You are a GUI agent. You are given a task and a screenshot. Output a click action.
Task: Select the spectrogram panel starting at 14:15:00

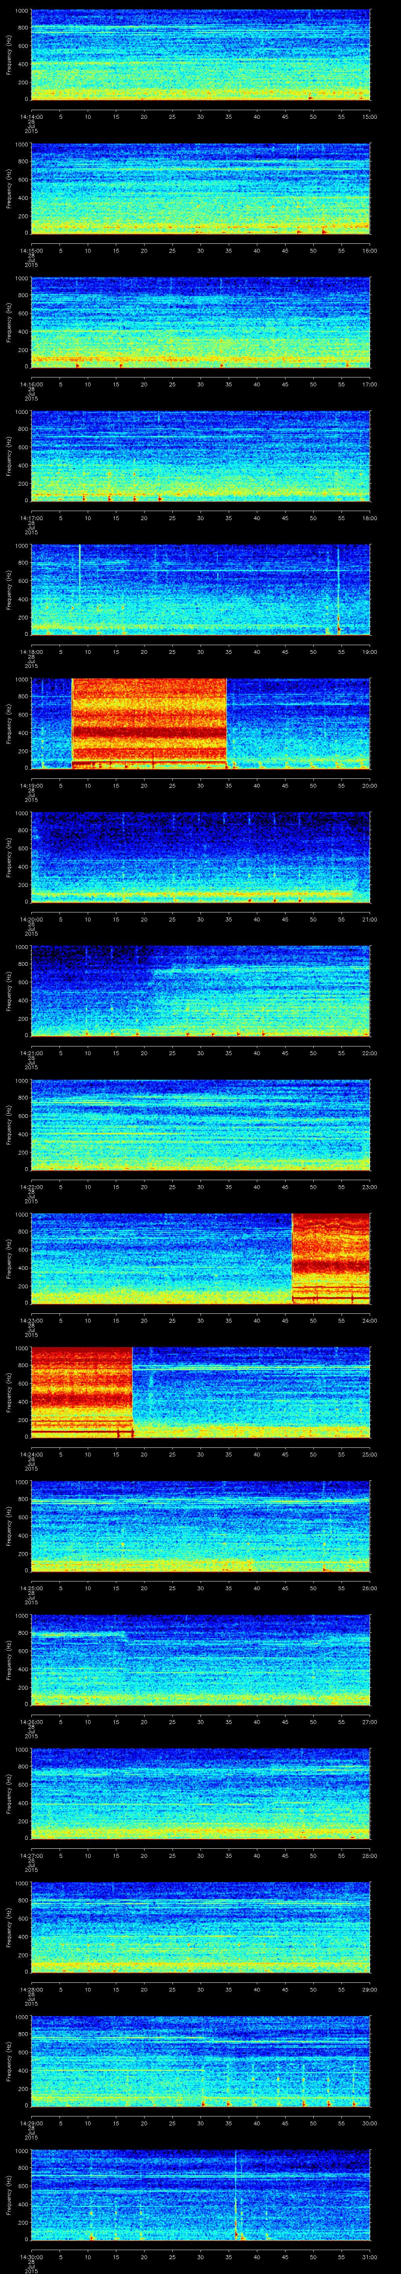pos(200,189)
